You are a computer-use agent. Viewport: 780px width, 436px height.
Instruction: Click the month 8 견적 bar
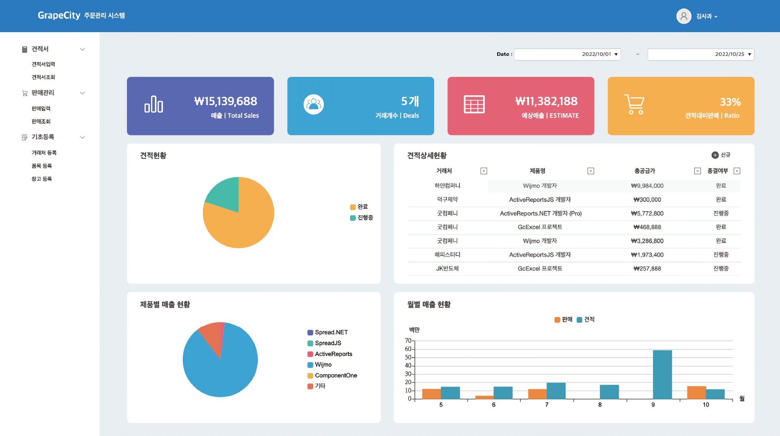pyautogui.click(x=609, y=392)
